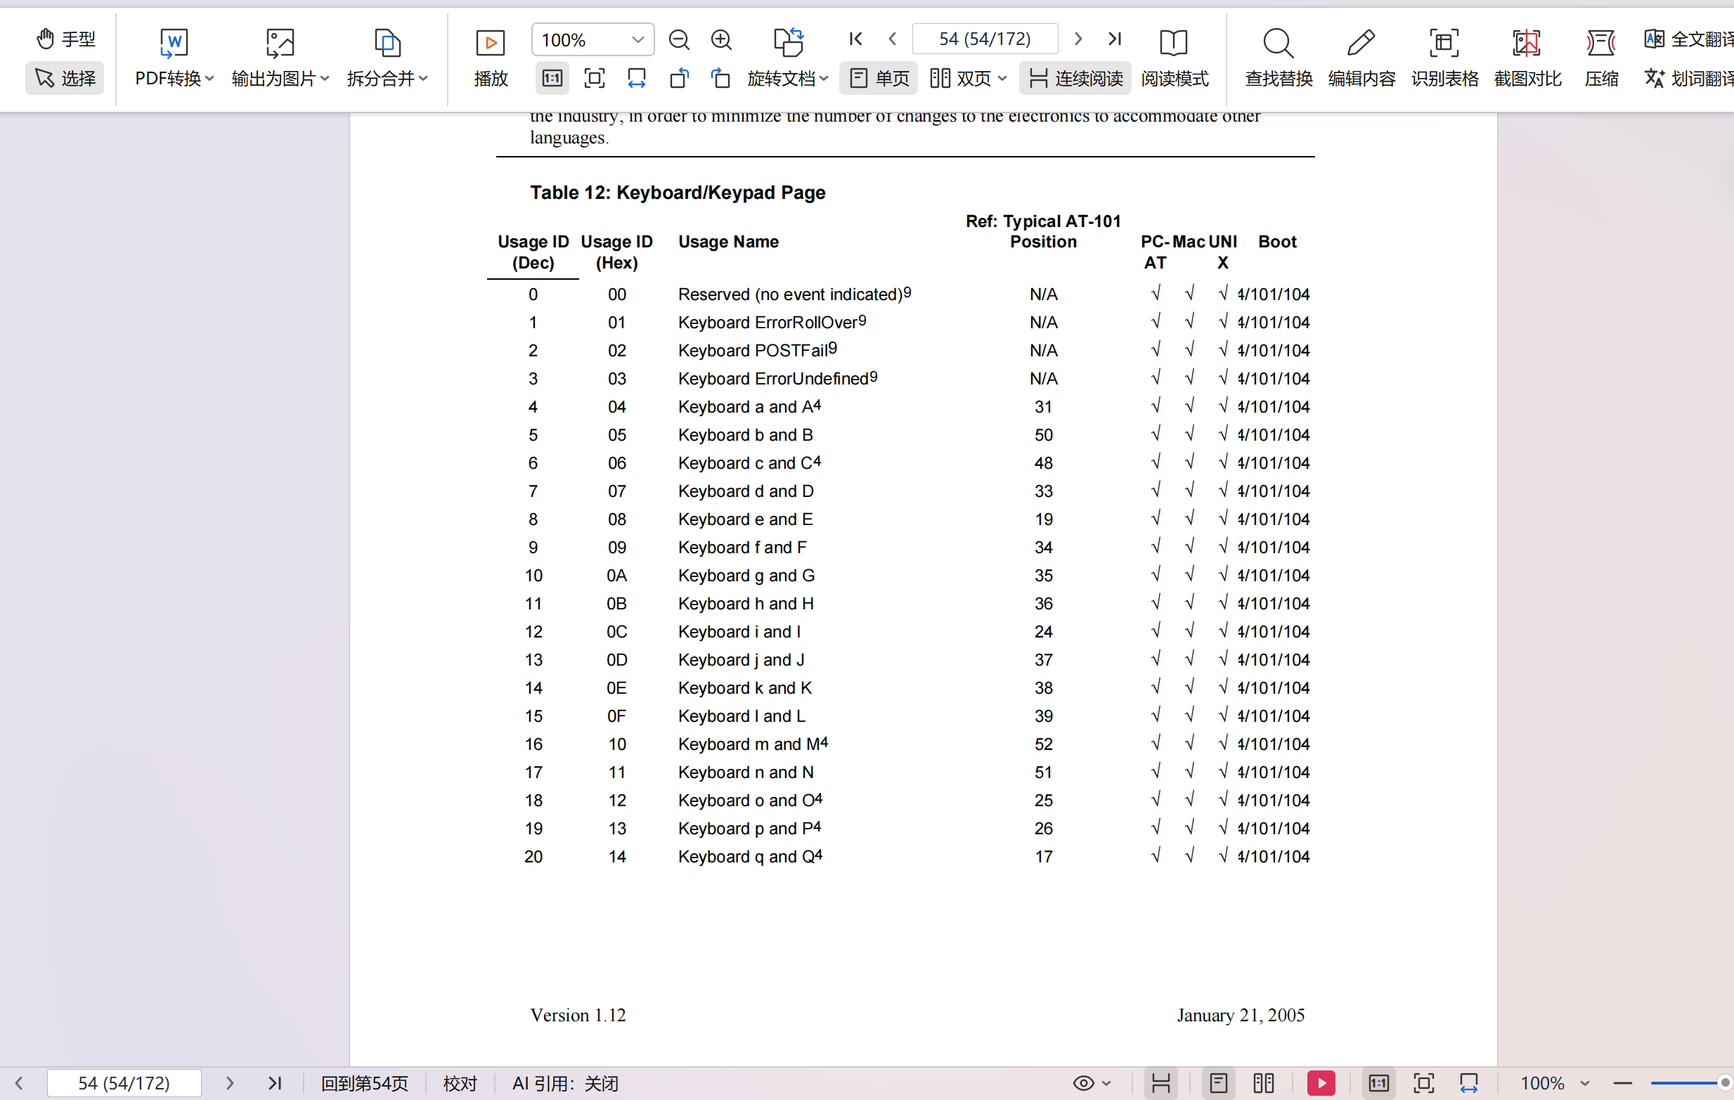Viewport: 1734px width, 1100px height.
Task: Click the 'Keyboard q and Q' usage name
Action: pyautogui.click(x=751, y=856)
